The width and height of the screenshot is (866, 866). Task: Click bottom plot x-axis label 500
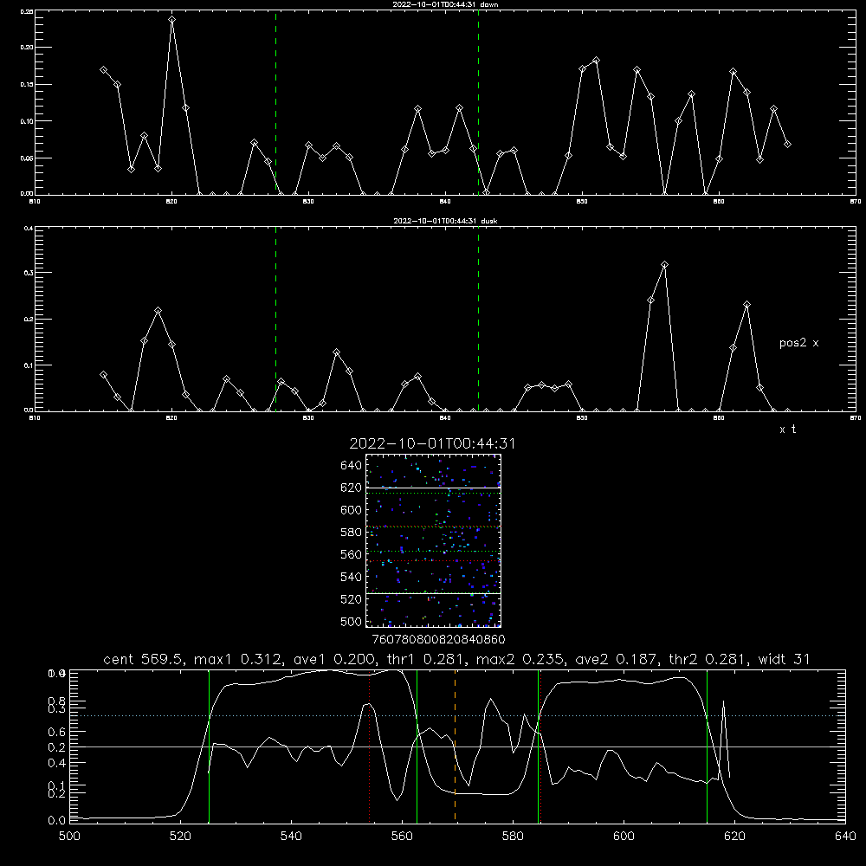point(69,837)
